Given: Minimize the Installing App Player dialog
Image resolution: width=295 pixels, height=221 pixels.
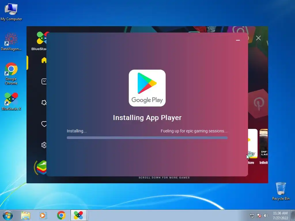Looking at the screenshot, I should point(238,40).
